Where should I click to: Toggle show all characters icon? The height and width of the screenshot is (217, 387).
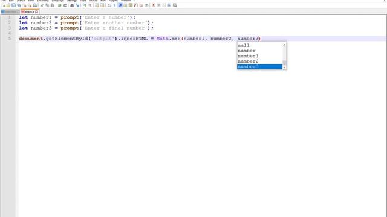coord(114,5)
